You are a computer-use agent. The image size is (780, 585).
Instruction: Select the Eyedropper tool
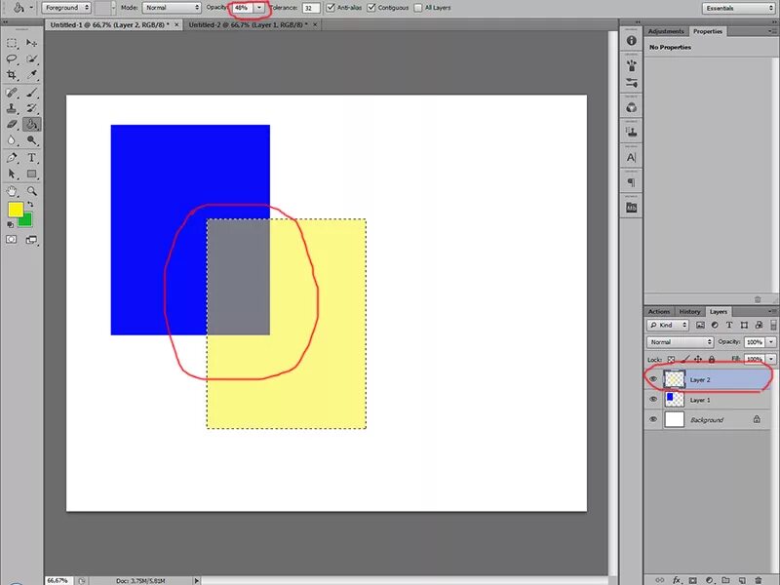32,75
